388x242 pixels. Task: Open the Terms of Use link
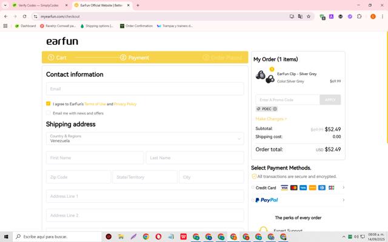(x=95, y=104)
